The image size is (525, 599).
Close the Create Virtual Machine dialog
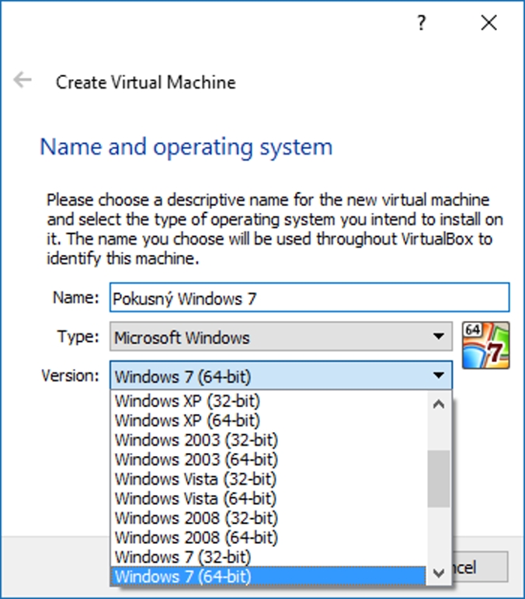[x=488, y=23]
